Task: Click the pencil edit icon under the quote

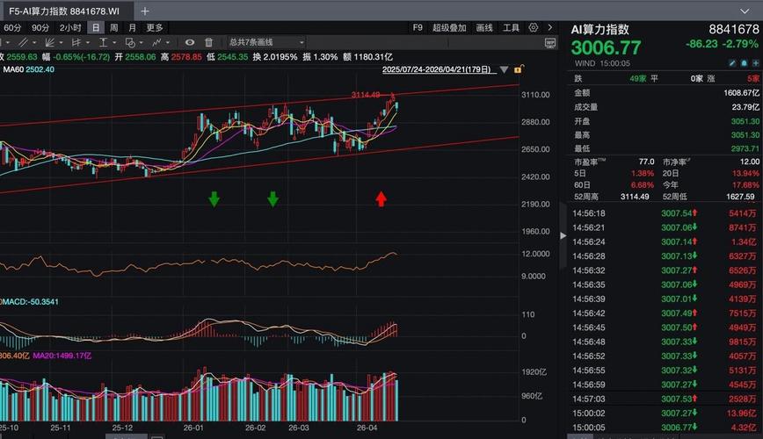Action: [x=733, y=63]
